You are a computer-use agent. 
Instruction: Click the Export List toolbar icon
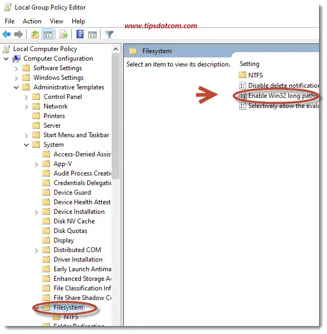tap(64, 34)
